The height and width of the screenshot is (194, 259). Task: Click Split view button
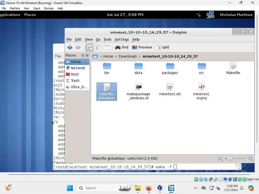pos(163,47)
